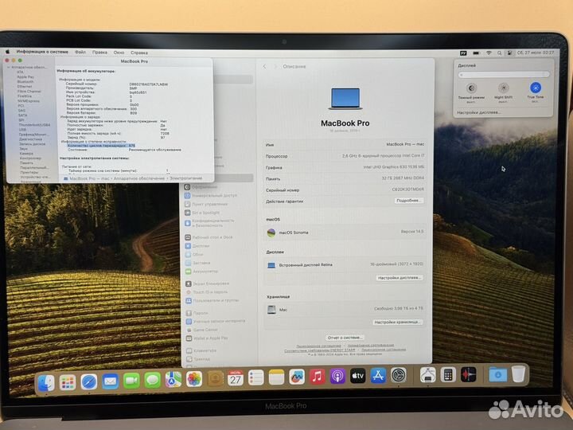Launch FaceTime from the Dock
This screenshot has width=573, height=430.
tap(131, 381)
